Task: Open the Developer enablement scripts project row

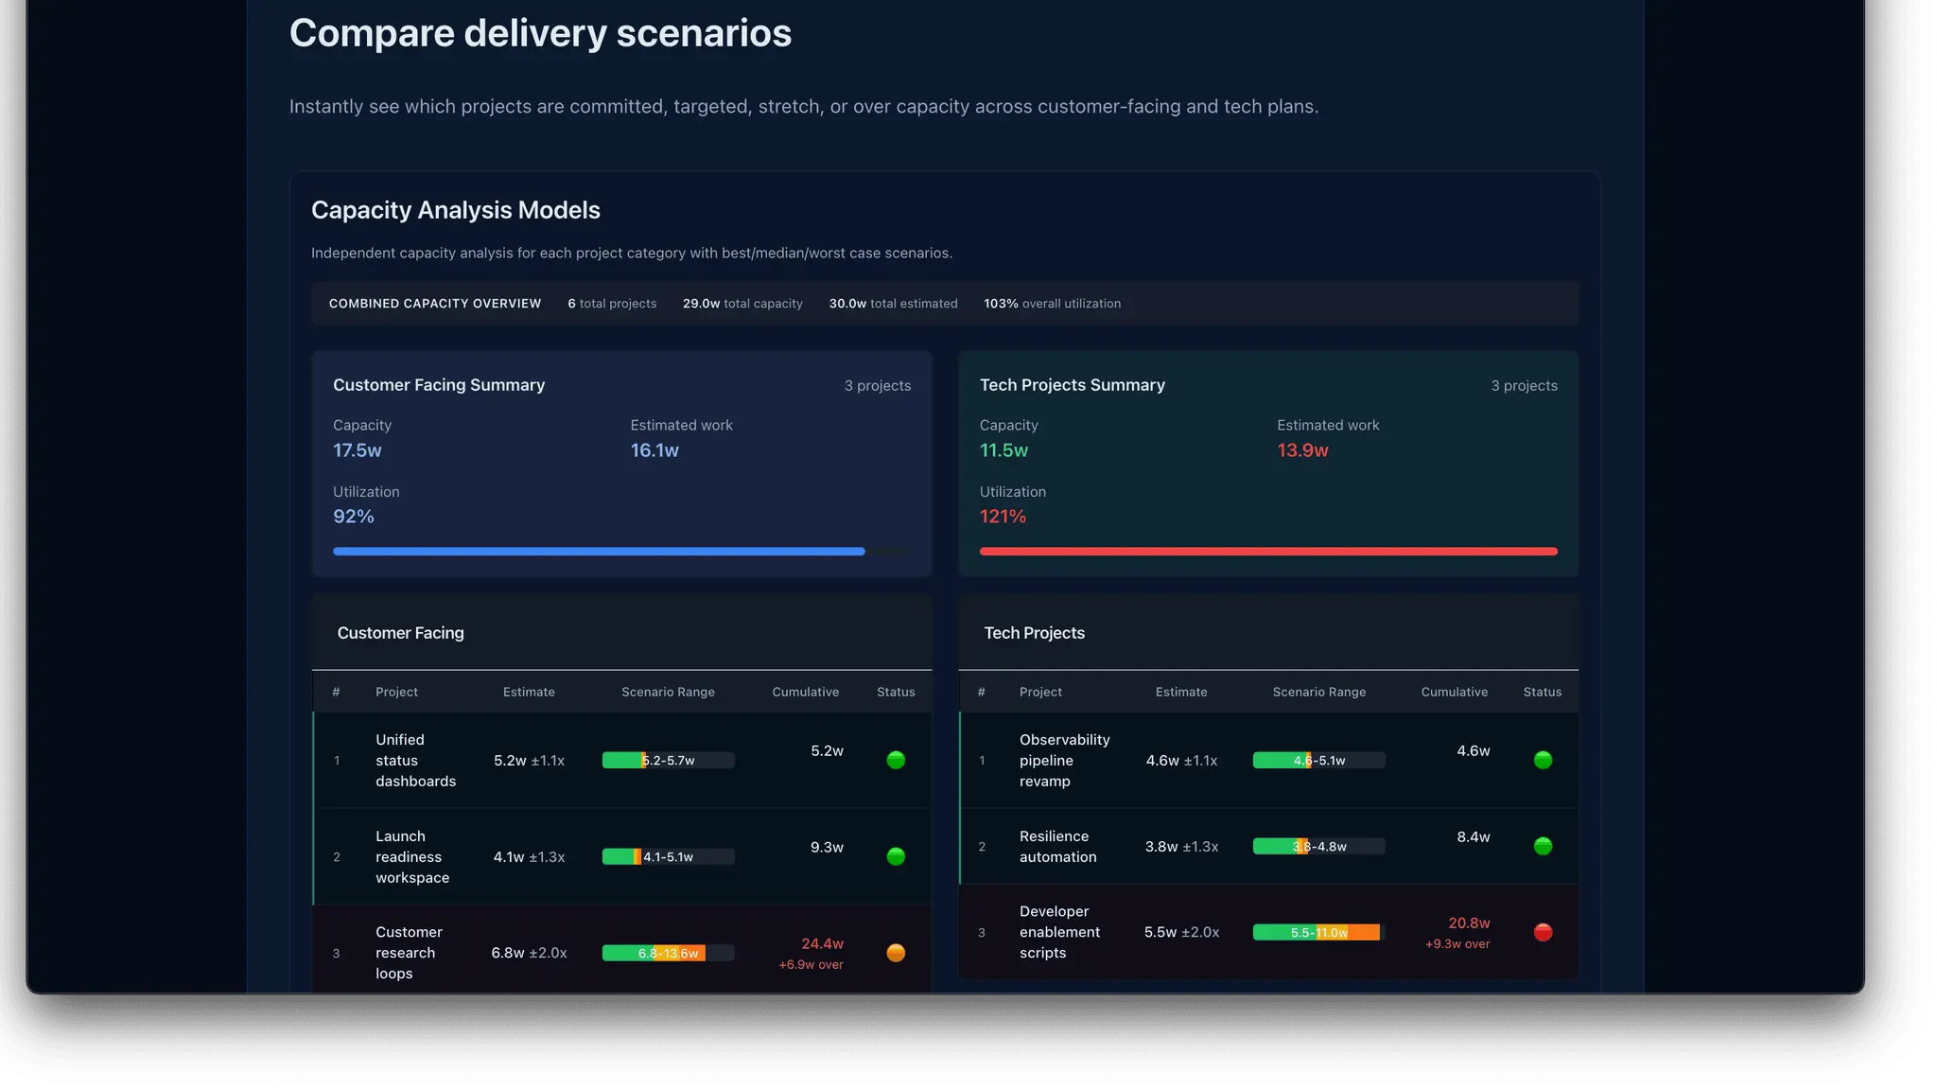Action: click(1268, 932)
